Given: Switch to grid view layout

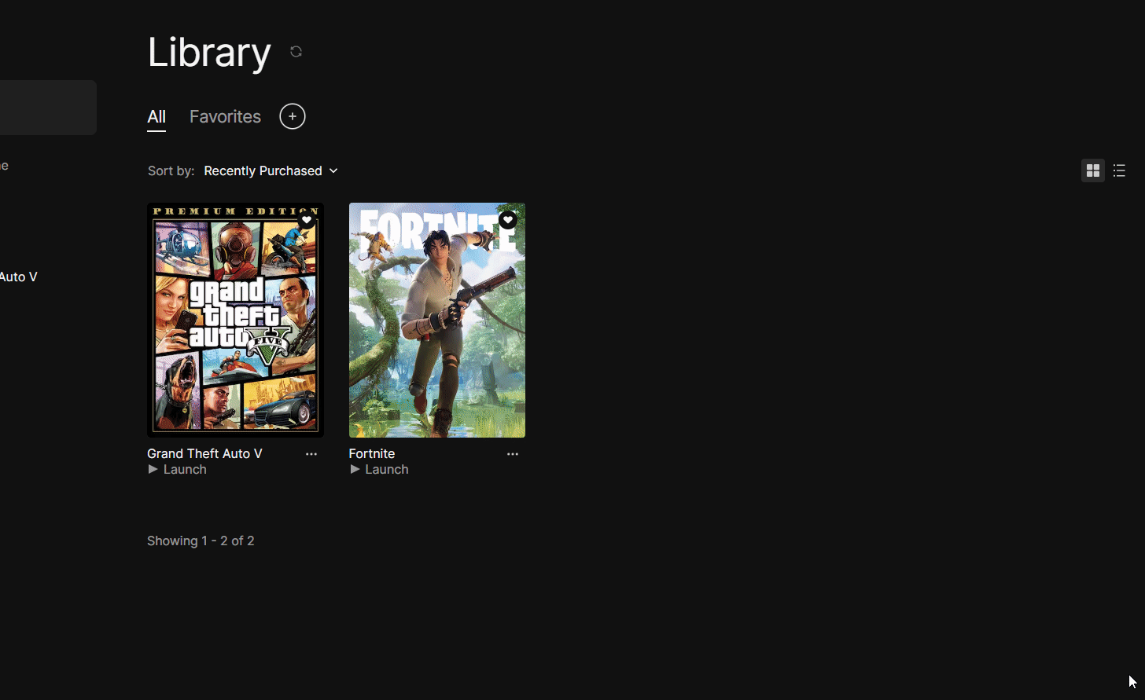Looking at the screenshot, I should coord(1093,170).
